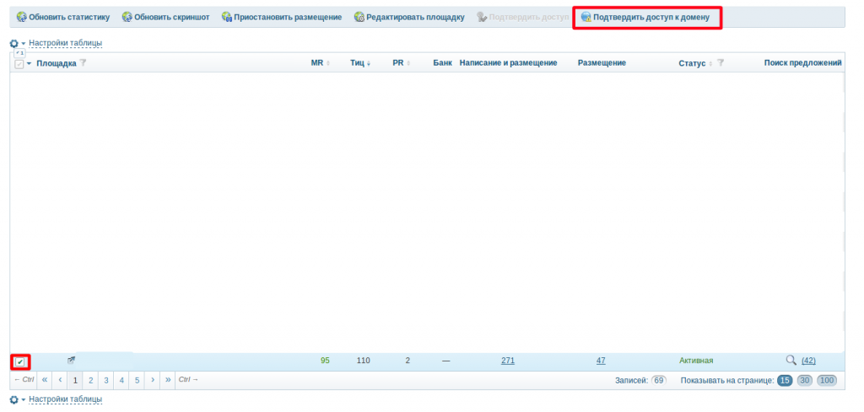The image size is (864, 412).
Task: Select page 2 in pagination
Action: tap(91, 380)
